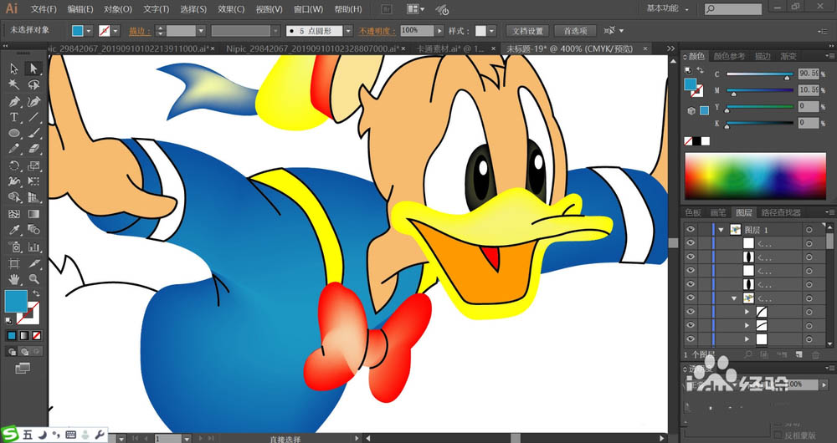
Task: Open the stroke weight dropdown
Action: pyautogui.click(x=201, y=31)
